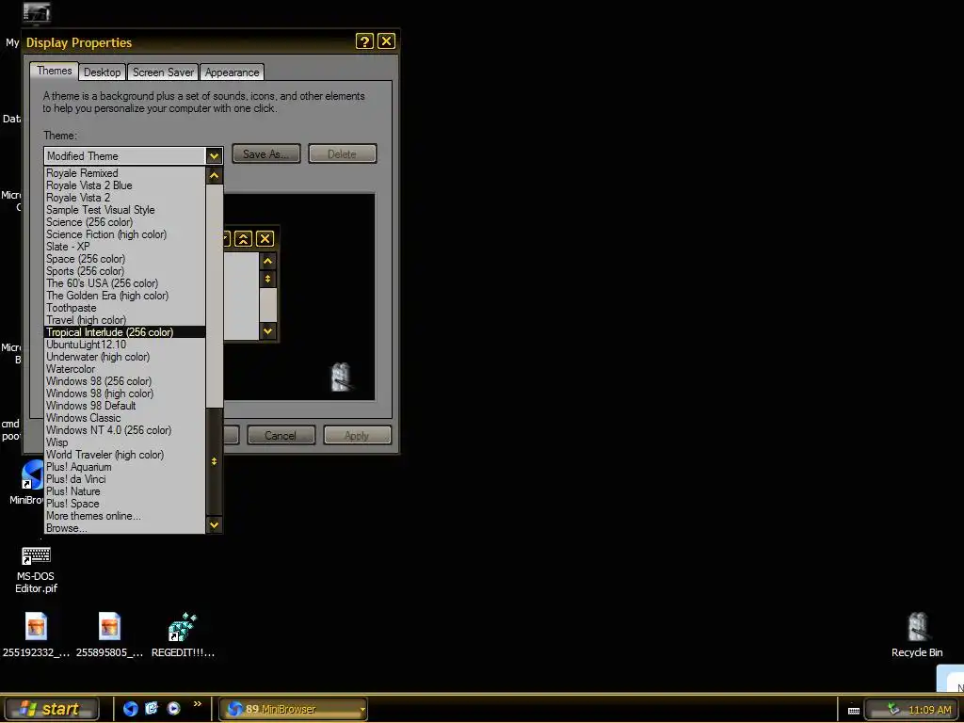Launch first quick launch browser icon
The width and height of the screenshot is (964, 723).
click(x=130, y=709)
